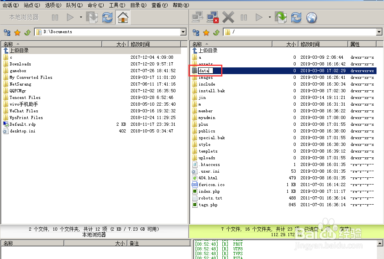Image resolution: width=384 pixels, height=259 pixels.
Task: Click the abort X icon
Action: pyautogui.click(x=228, y=17)
